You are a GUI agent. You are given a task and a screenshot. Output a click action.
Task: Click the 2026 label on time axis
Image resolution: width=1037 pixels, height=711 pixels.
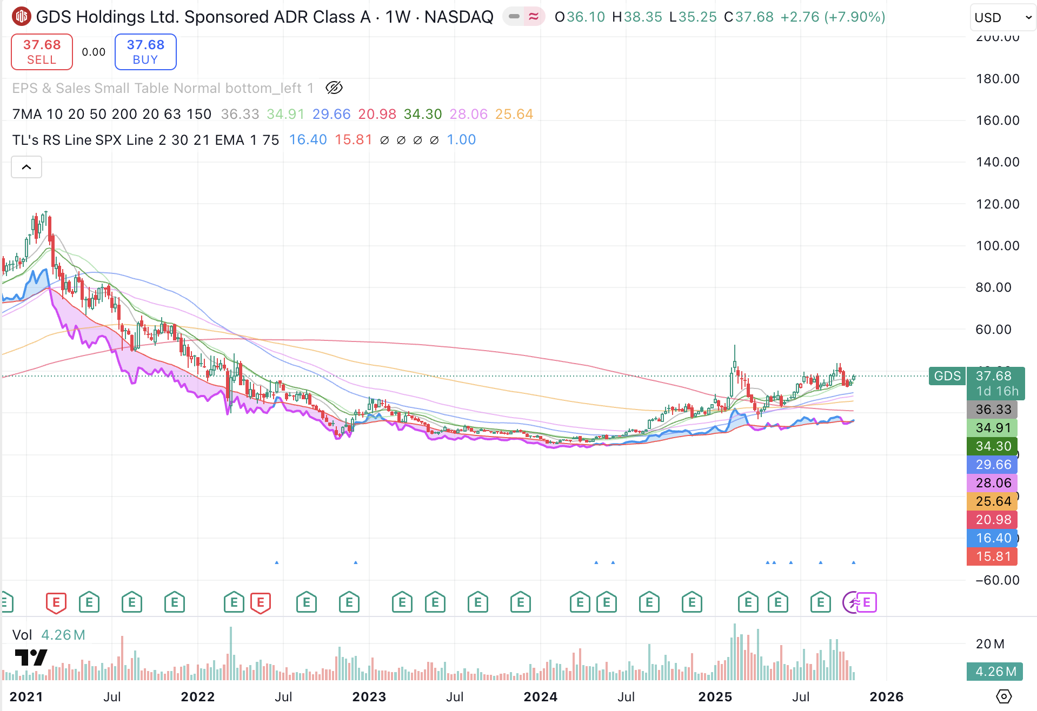[x=887, y=697]
